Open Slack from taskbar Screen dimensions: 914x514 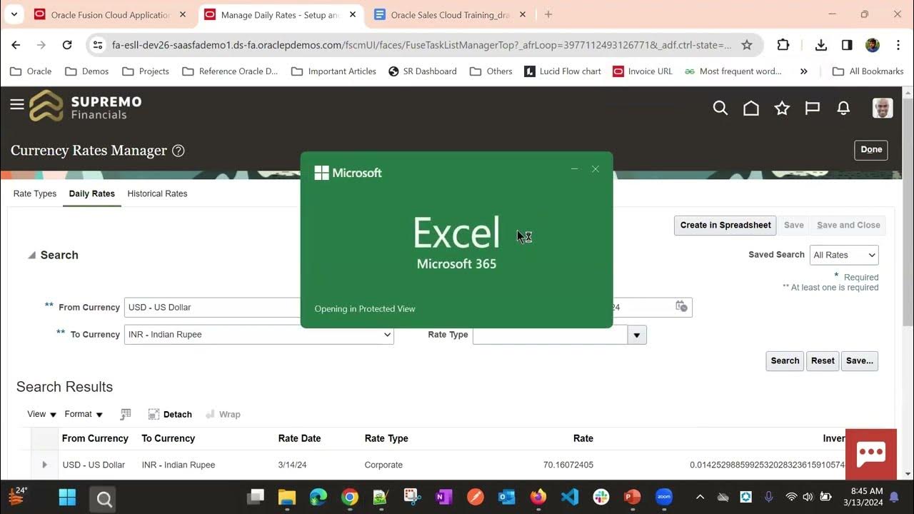point(601,498)
